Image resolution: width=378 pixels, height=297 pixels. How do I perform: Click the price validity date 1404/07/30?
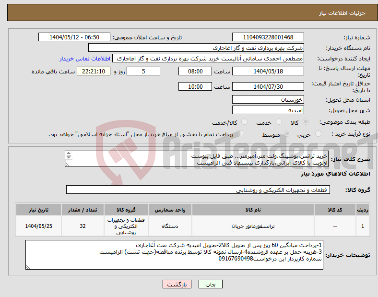pos(268,86)
